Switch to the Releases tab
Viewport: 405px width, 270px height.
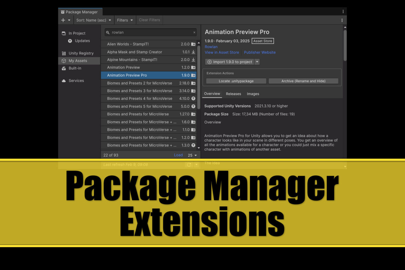233,94
